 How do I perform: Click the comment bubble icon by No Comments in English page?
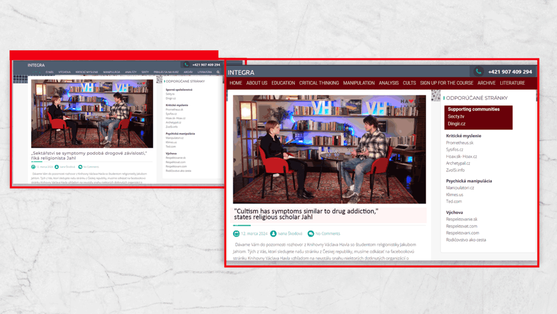pyautogui.click(x=311, y=234)
